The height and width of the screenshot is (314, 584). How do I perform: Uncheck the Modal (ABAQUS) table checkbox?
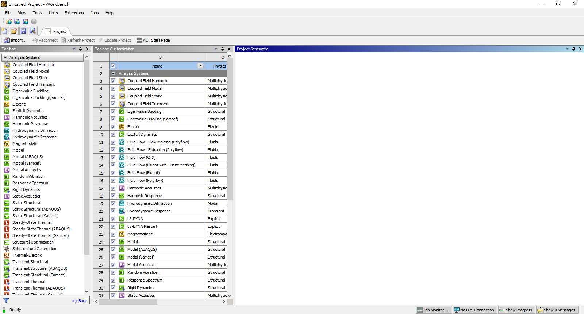click(x=113, y=249)
